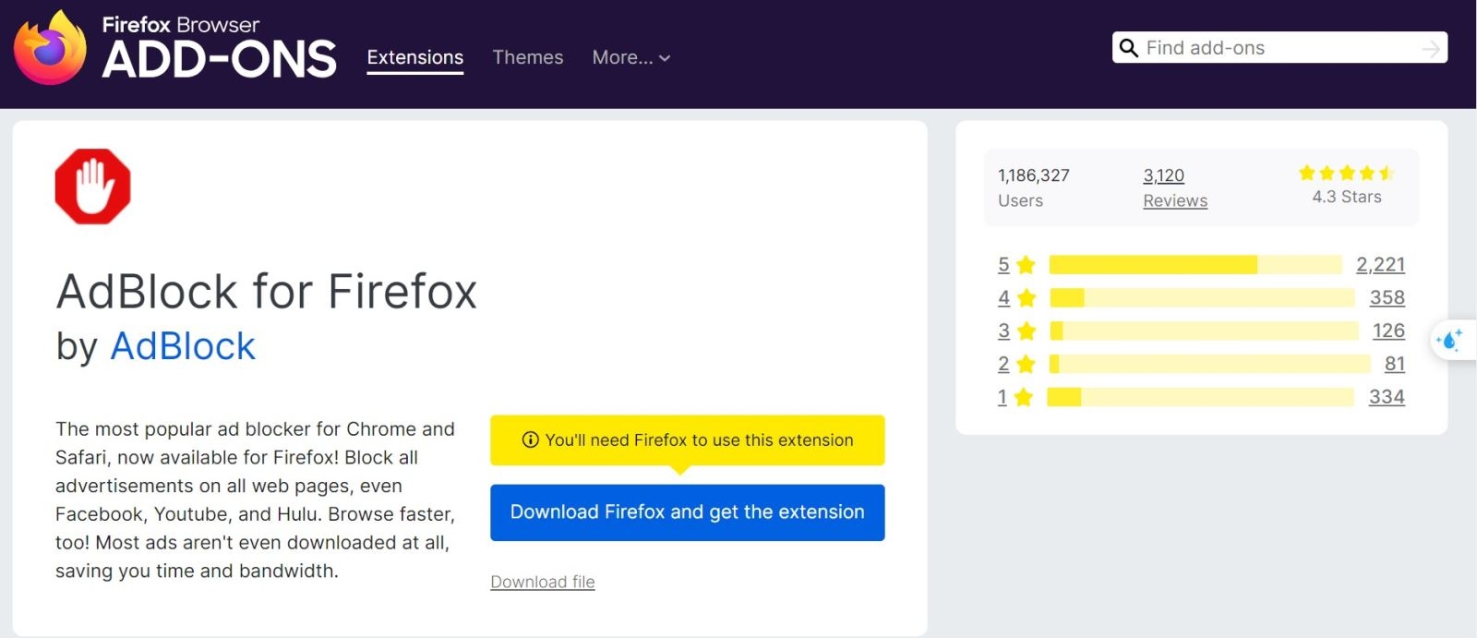Click the 4.3 stars rating icons
1477x638 pixels.
(1346, 173)
